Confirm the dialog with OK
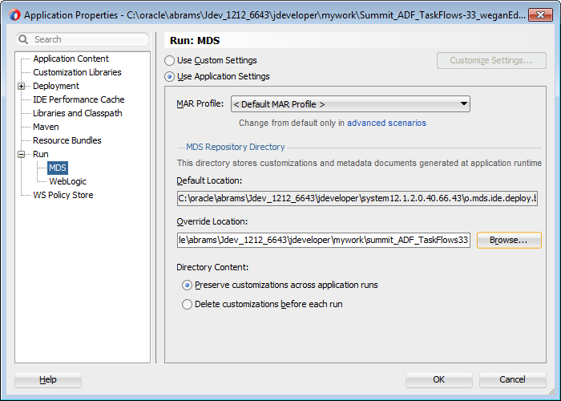561x401 pixels. click(x=438, y=379)
